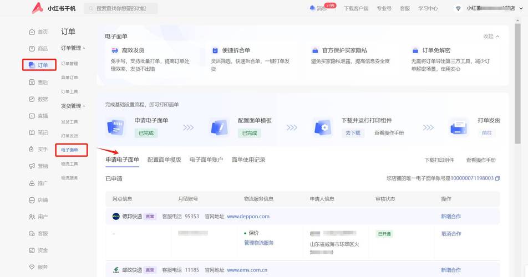Screen dimensions: 528x277
Task: Click the 消息 message bell icon
Action: [313, 8]
